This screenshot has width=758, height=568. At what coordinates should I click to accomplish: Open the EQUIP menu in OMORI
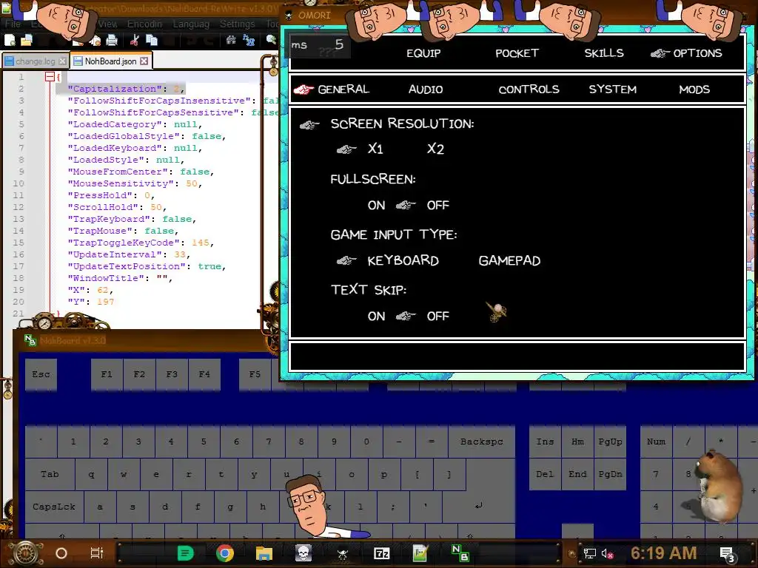(423, 53)
